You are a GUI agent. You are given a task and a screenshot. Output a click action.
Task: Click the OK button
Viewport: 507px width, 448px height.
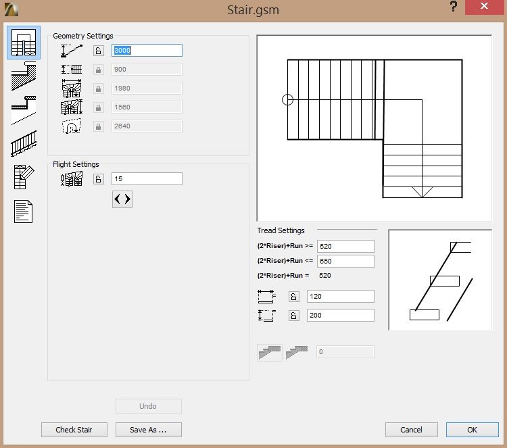472,430
